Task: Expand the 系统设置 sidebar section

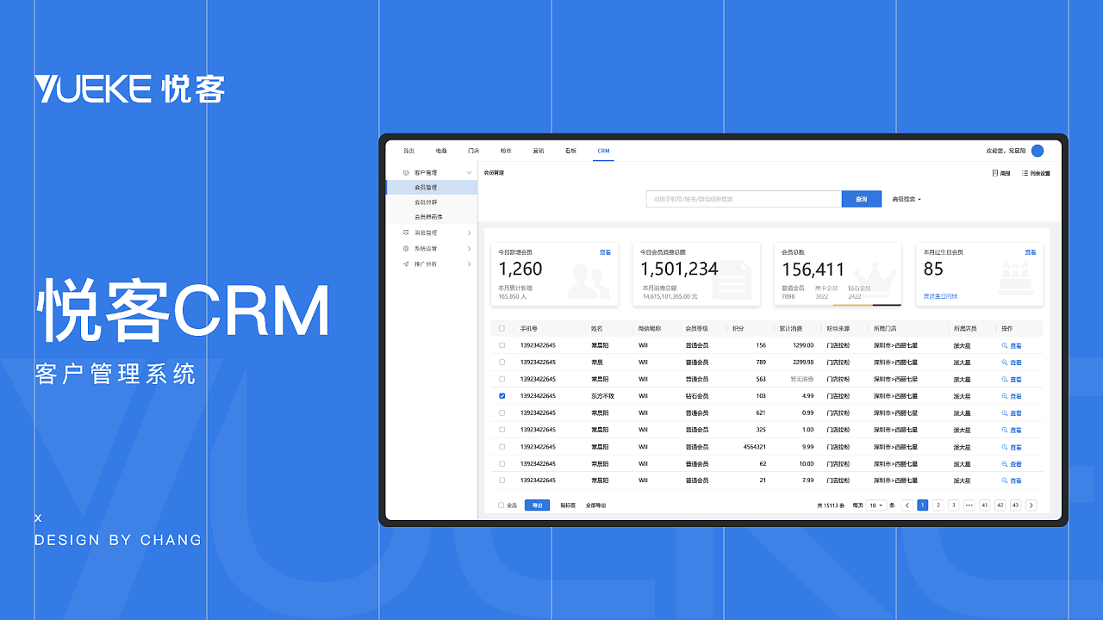Action: coord(469,248)
